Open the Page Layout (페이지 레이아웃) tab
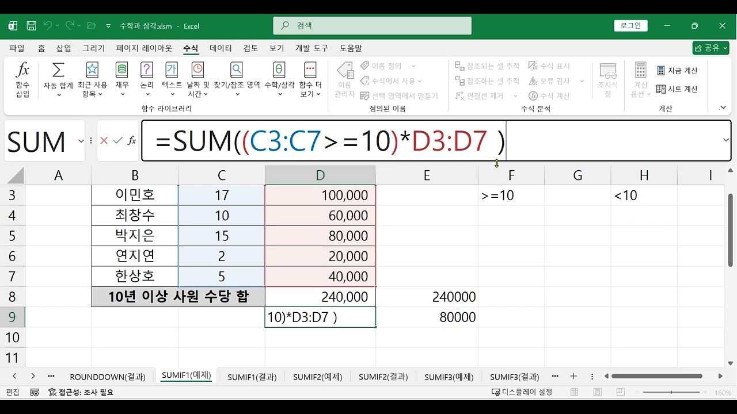The width and height of the screenshot is (737, 414). [x=144, y=48]
